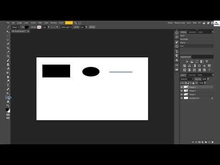This screenshot has width=220, height=165.
Task: Toggle the lock-all padlock in Layers panel
Action: [x=193, y=83]
